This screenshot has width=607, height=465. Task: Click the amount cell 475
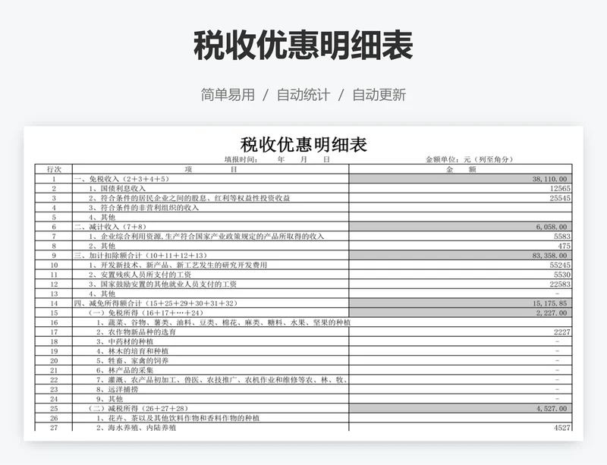click(x=461, y=246)
